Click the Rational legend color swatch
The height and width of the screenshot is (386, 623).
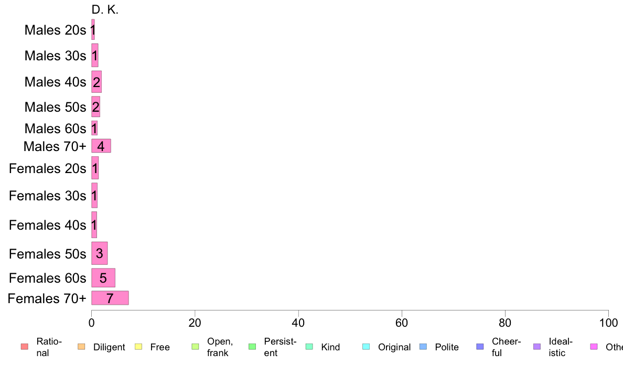pos(25,347)
